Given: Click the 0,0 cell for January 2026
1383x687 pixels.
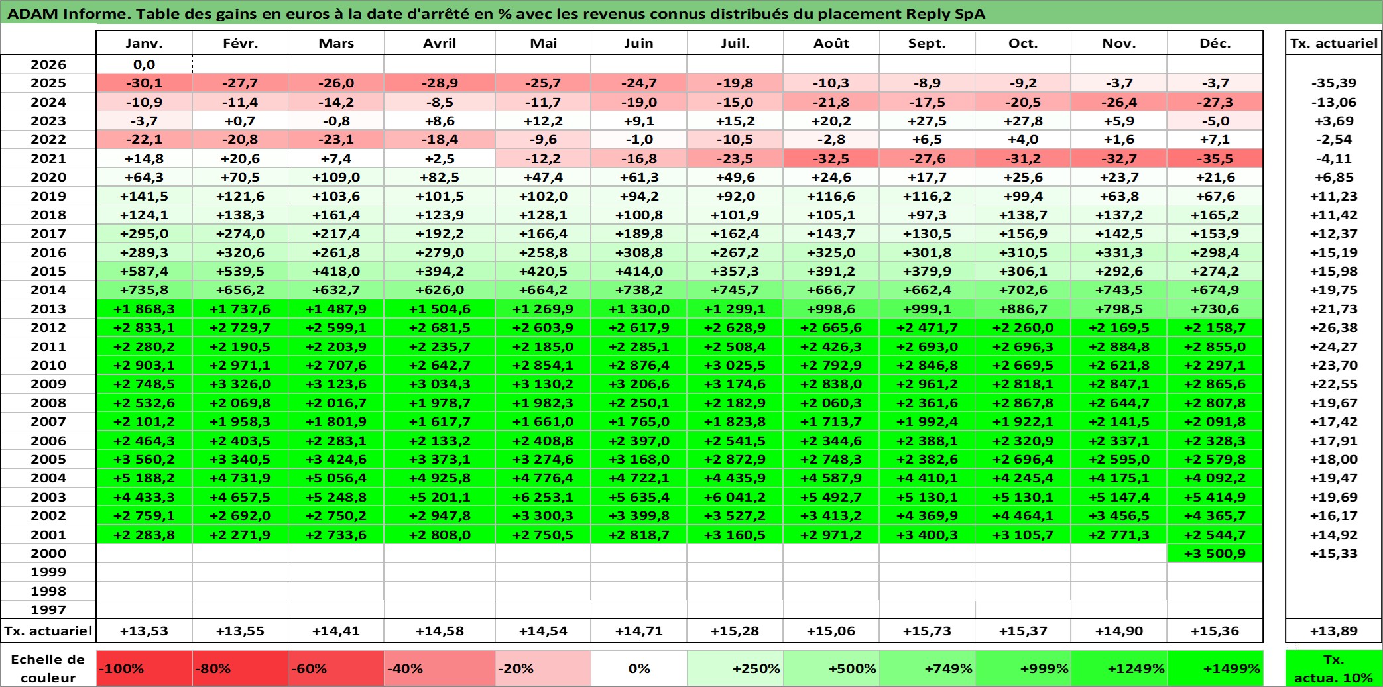Looking at the screenshot, I should coord(144,64).
